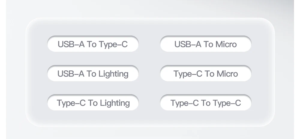Image resolution: width=300 pixels, height=139 pixels.
Task: View the Type-C To Type-C cable
Action: coord(205,103)
